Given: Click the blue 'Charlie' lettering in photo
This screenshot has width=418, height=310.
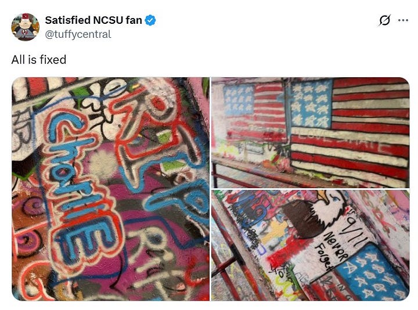Looking at the screenshot, I should click(79, 186).
